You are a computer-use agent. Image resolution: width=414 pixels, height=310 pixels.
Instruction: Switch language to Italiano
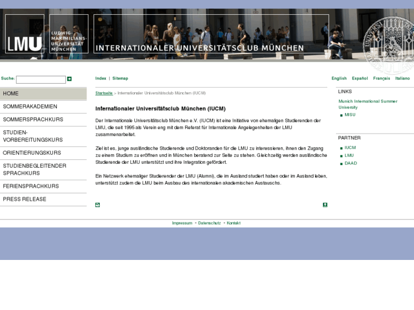tap(403, 78)
